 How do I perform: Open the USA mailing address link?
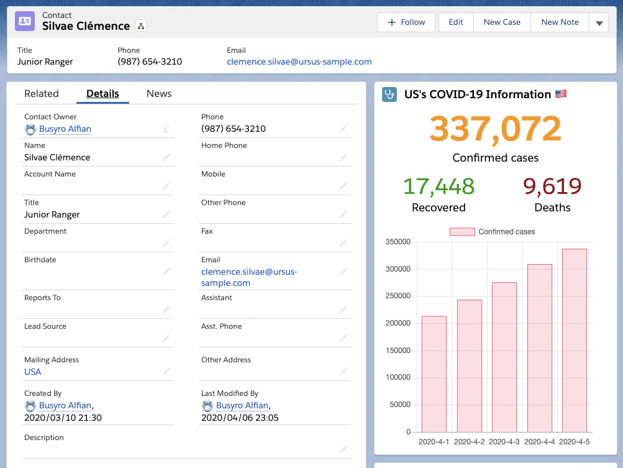[x=32, y=372]
